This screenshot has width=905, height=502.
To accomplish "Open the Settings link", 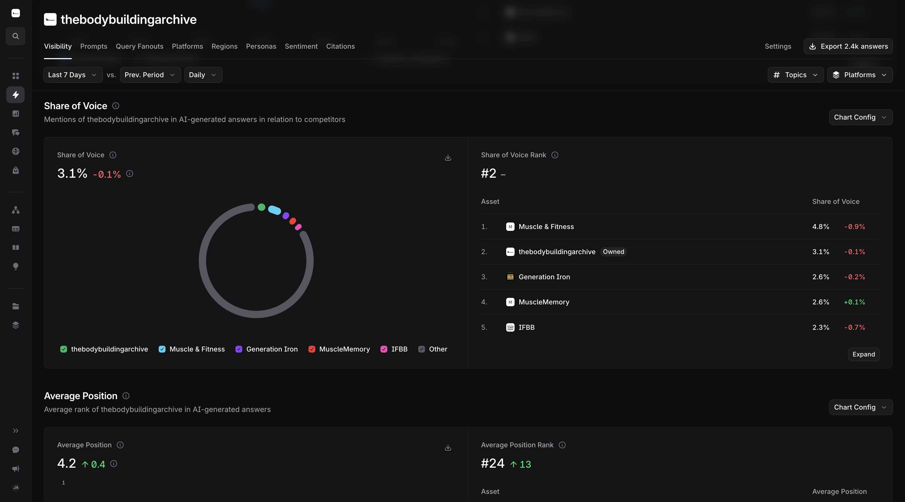I will click(778, 46).
